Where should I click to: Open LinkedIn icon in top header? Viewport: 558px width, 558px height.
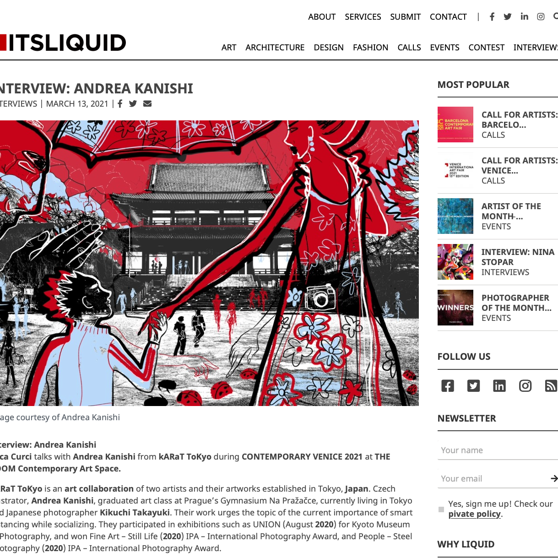(525, 16)
